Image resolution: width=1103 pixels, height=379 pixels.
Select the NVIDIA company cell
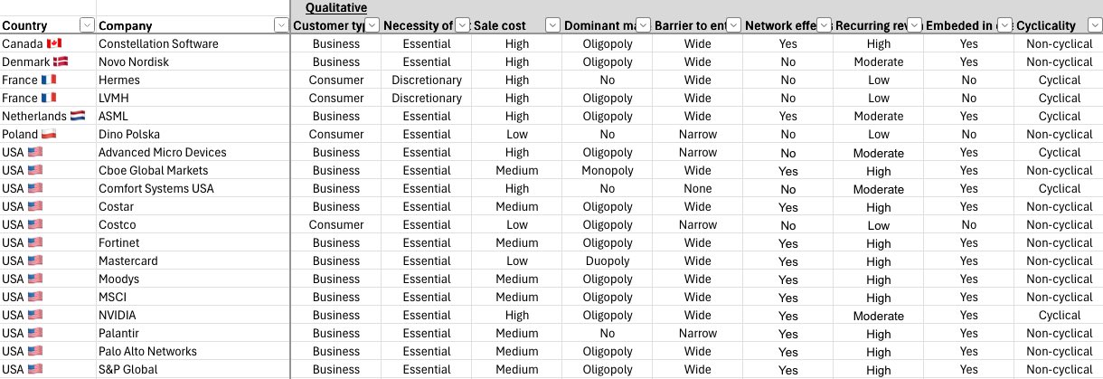(x=118, y=315)
